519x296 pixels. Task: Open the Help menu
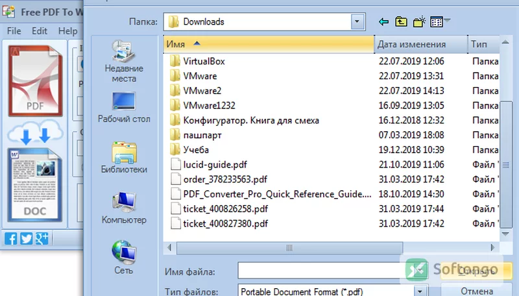(68, 31)
